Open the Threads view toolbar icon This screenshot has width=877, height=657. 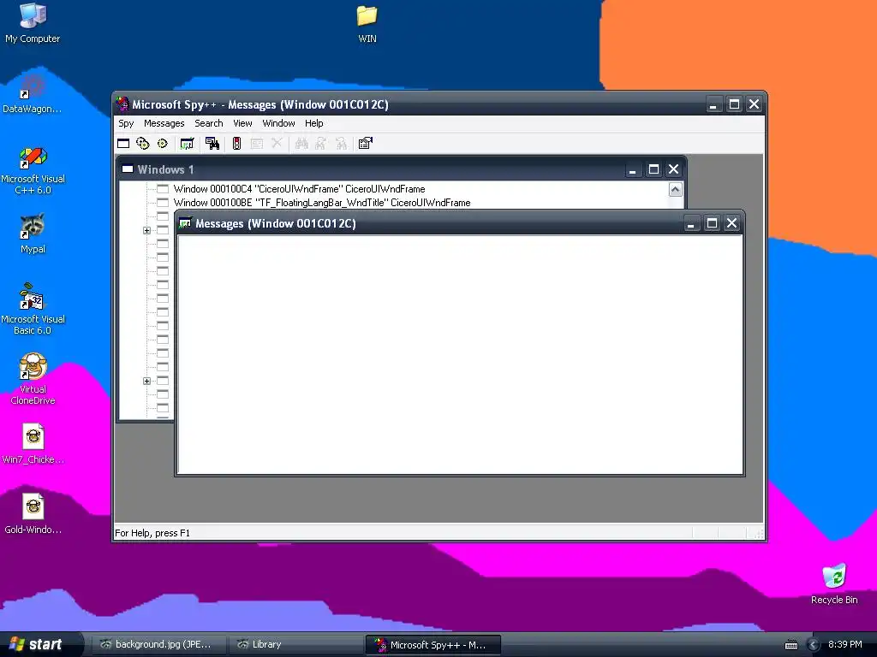coord(162,144)
